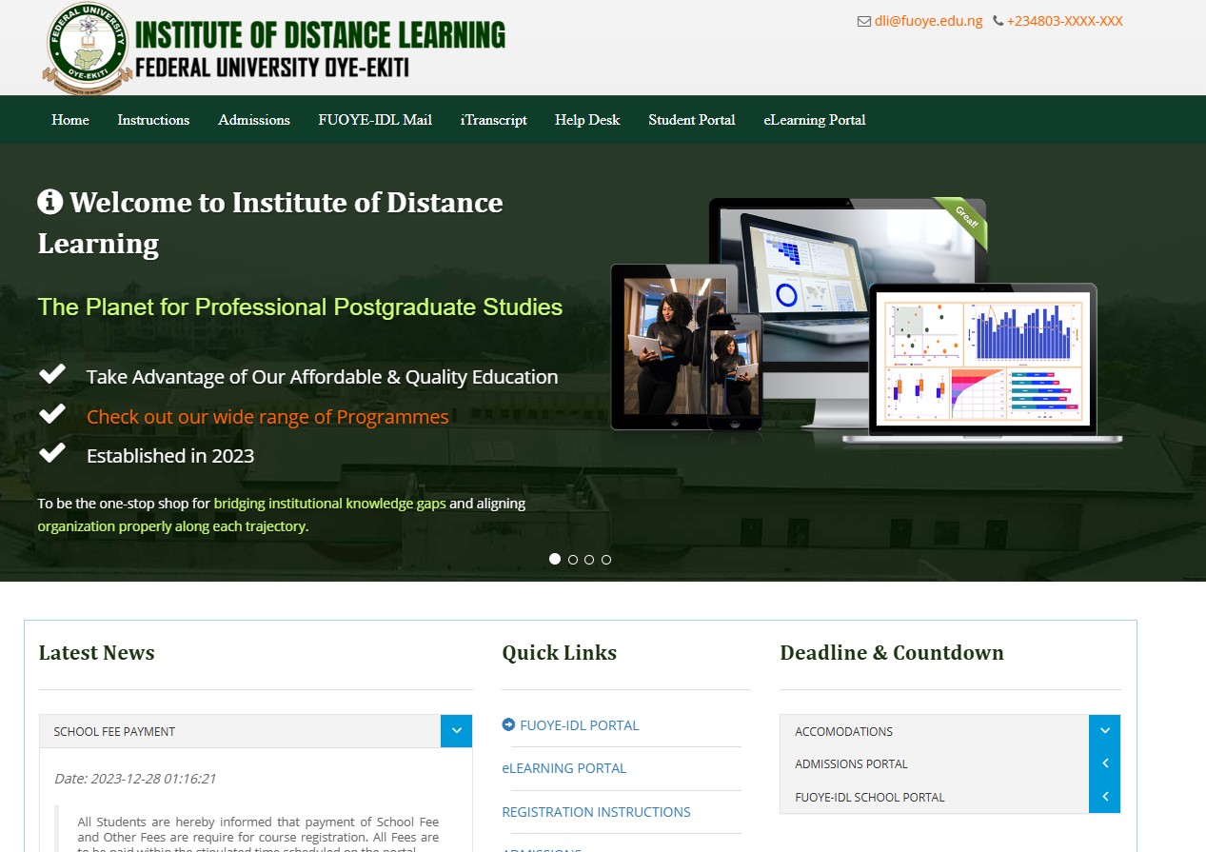Collapse the ACCOMODATIONS countdown section
This screenshot has width=1206, height=852.
1104,731
